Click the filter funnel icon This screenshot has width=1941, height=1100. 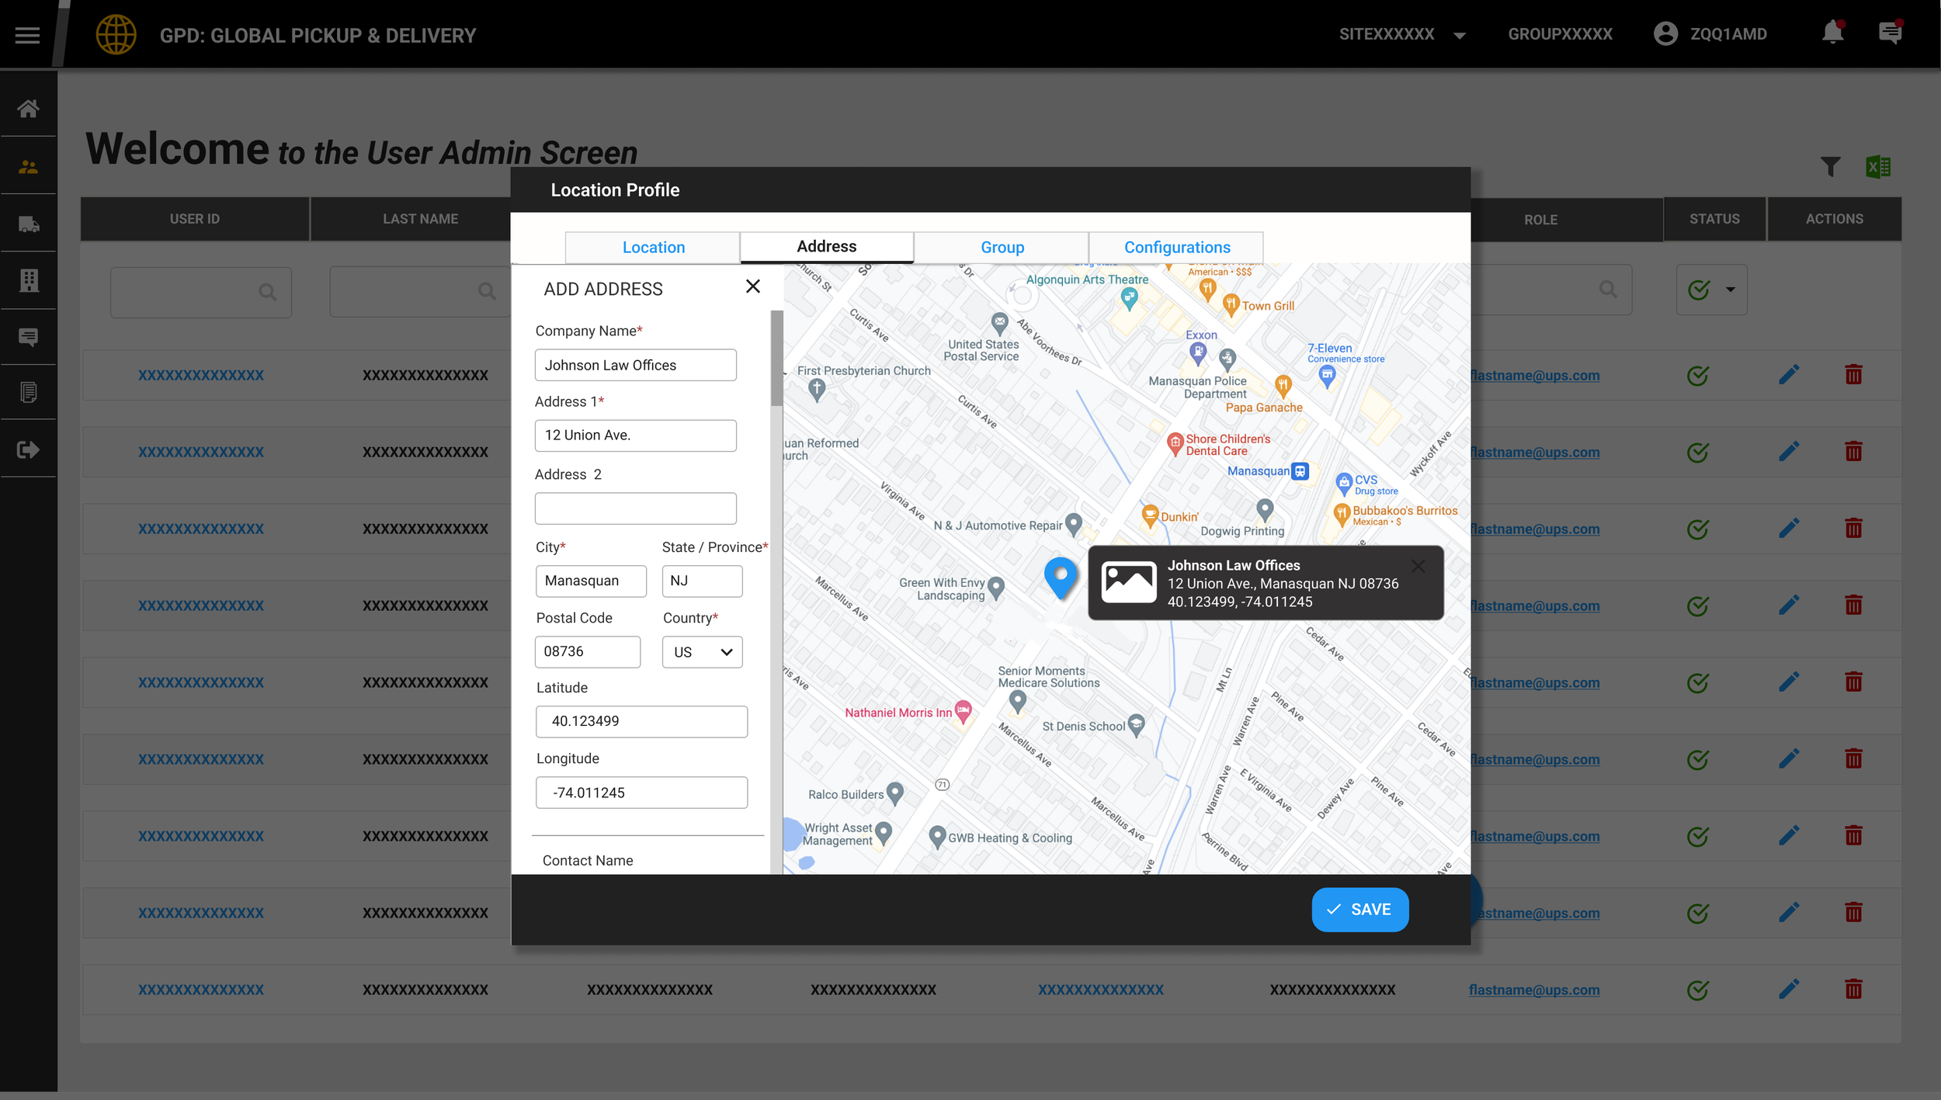tap(1830, 167)
